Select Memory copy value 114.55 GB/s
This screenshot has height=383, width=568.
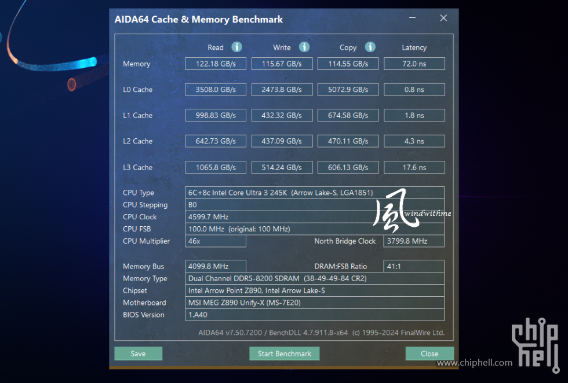348,64
